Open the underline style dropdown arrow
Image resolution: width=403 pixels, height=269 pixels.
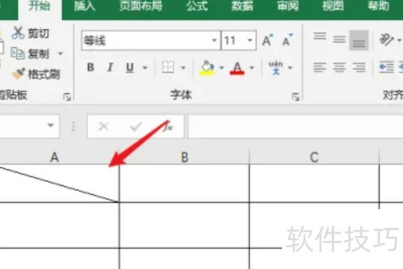[x=145, y=68]
